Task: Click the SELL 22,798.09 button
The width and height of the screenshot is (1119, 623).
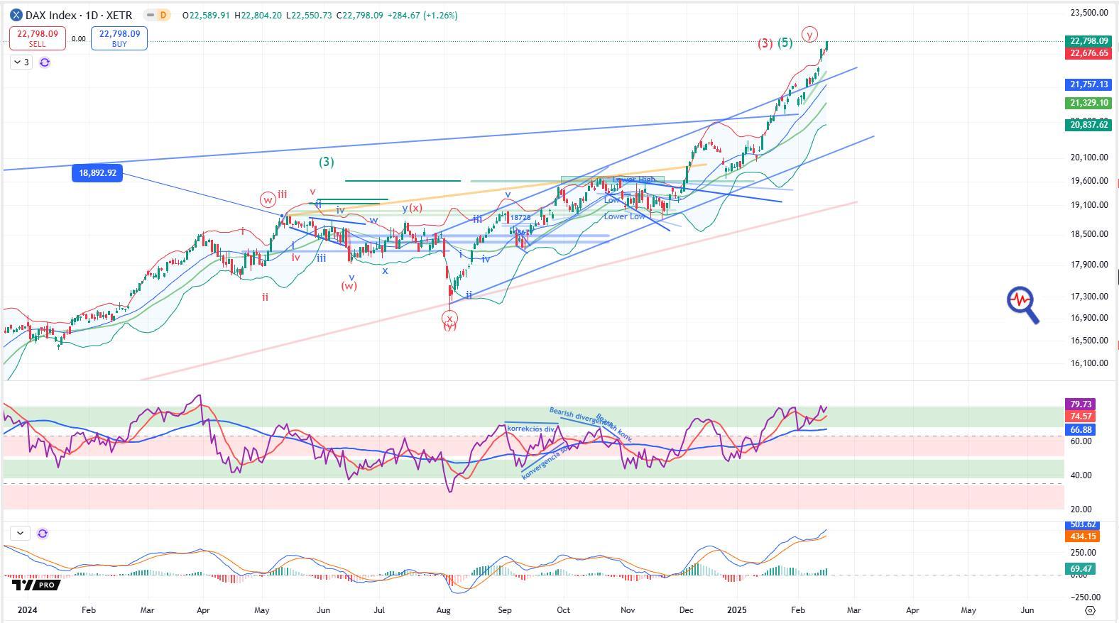Action: (37, 38)
